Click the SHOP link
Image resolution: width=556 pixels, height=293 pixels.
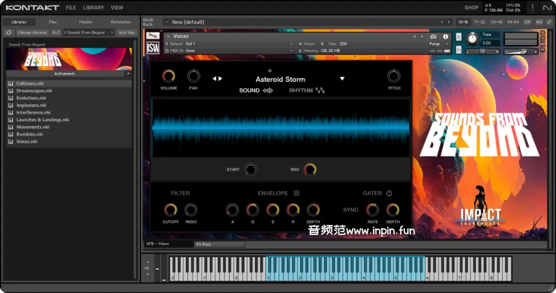[x=471, y=7]
